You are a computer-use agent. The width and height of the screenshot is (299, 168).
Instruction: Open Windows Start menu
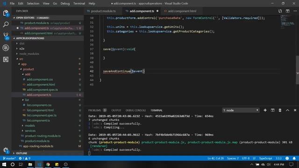4,164
